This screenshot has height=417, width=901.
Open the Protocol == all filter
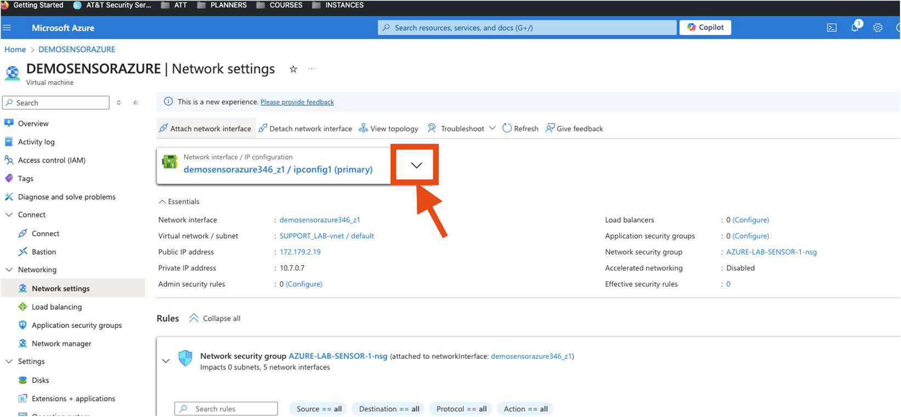coord(461,409)
